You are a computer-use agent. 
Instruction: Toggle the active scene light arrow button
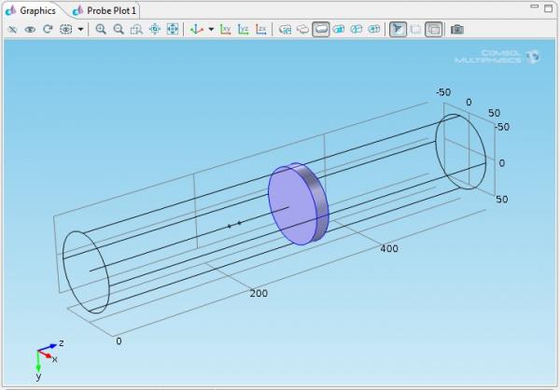pos(398,29)
